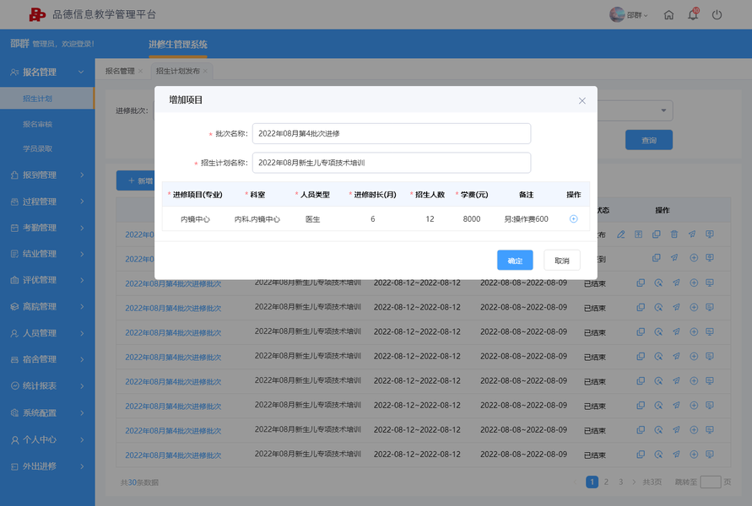752x506 pixels.
Task: Open the notification bell
Action: pos(693,15)
